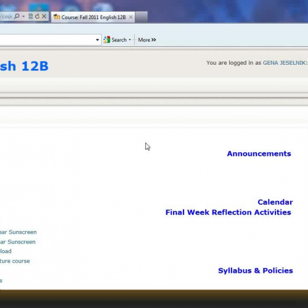Open the first Sunscreen link in sidebar
308x308 pixels.
tap(18, 232)
